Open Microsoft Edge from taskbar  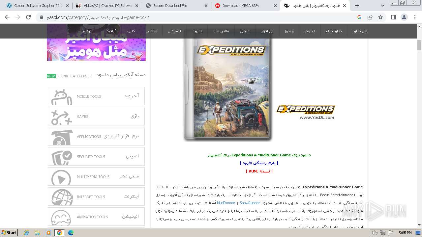[71, 233]
